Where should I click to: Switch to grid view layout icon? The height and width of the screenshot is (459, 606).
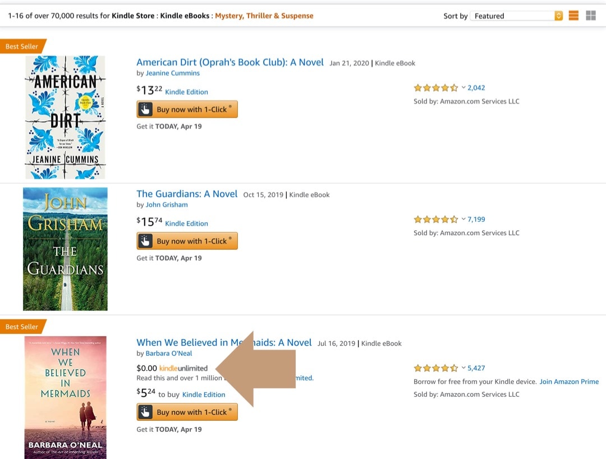click(590, 16)
